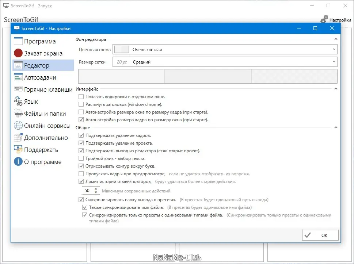Click the middle gray background preview panel
The width and height of the screenshot is (354, 264).
pos(208,76)
